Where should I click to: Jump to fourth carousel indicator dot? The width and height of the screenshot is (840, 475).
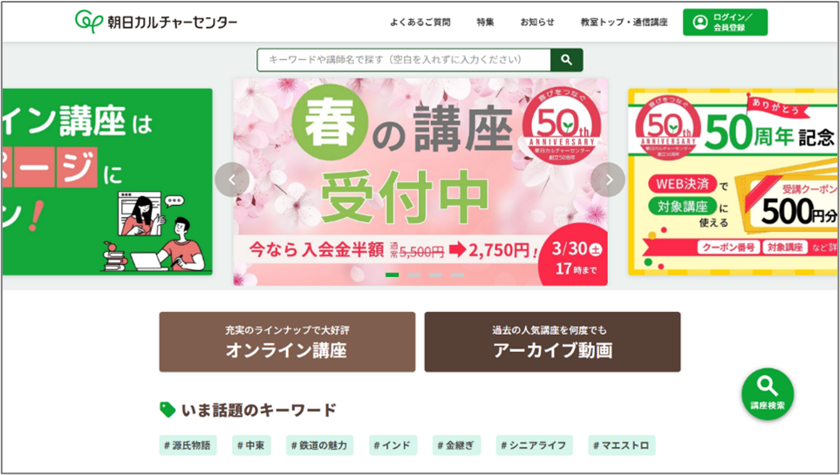[x=457, y=275]
